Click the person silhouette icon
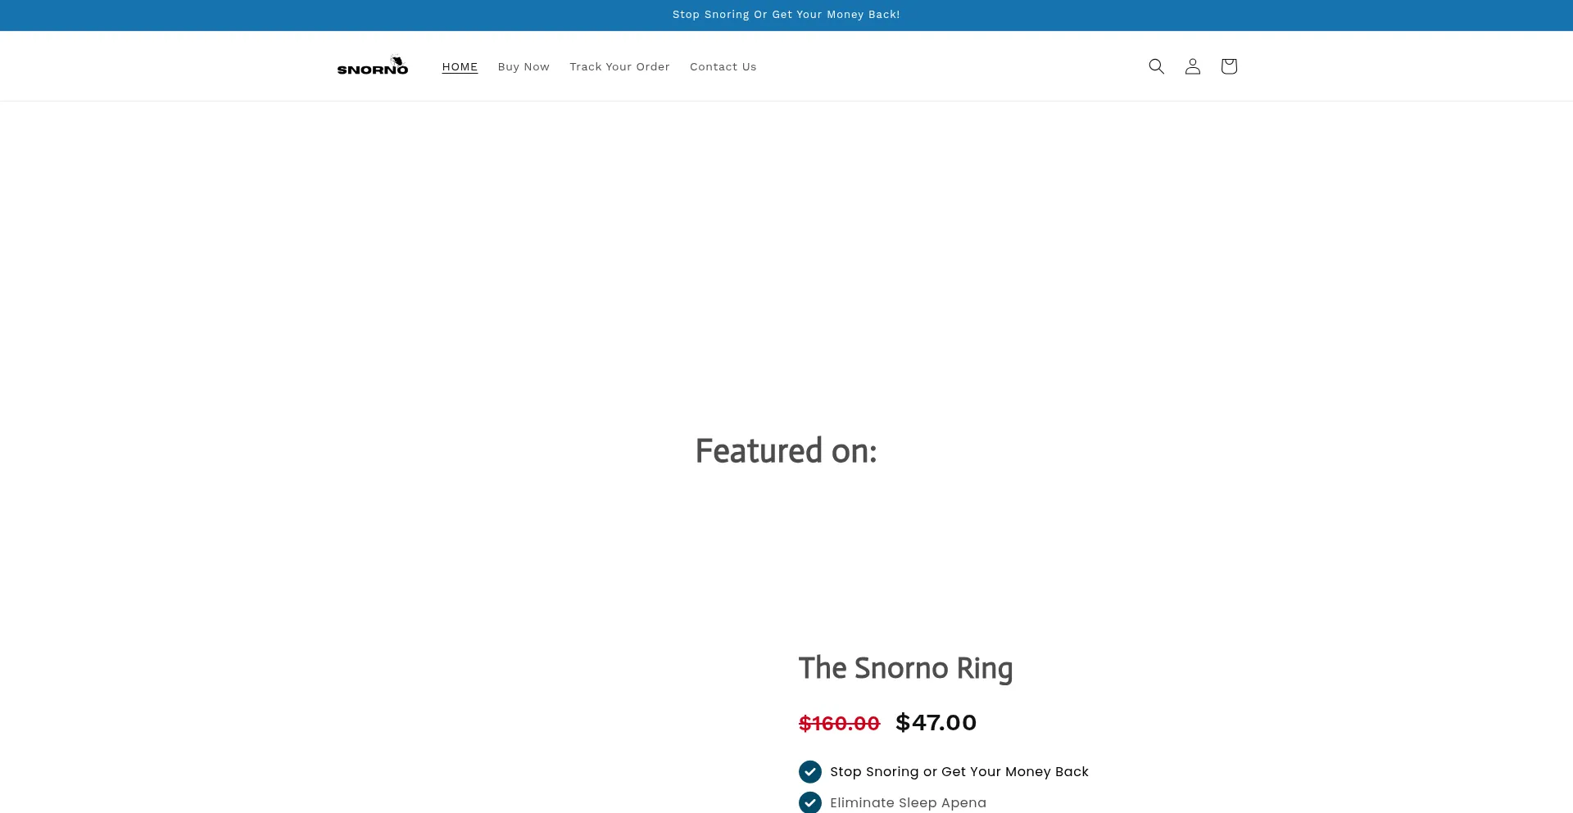This screenshot has height=813, width=1573. [x=1192, y=66]
